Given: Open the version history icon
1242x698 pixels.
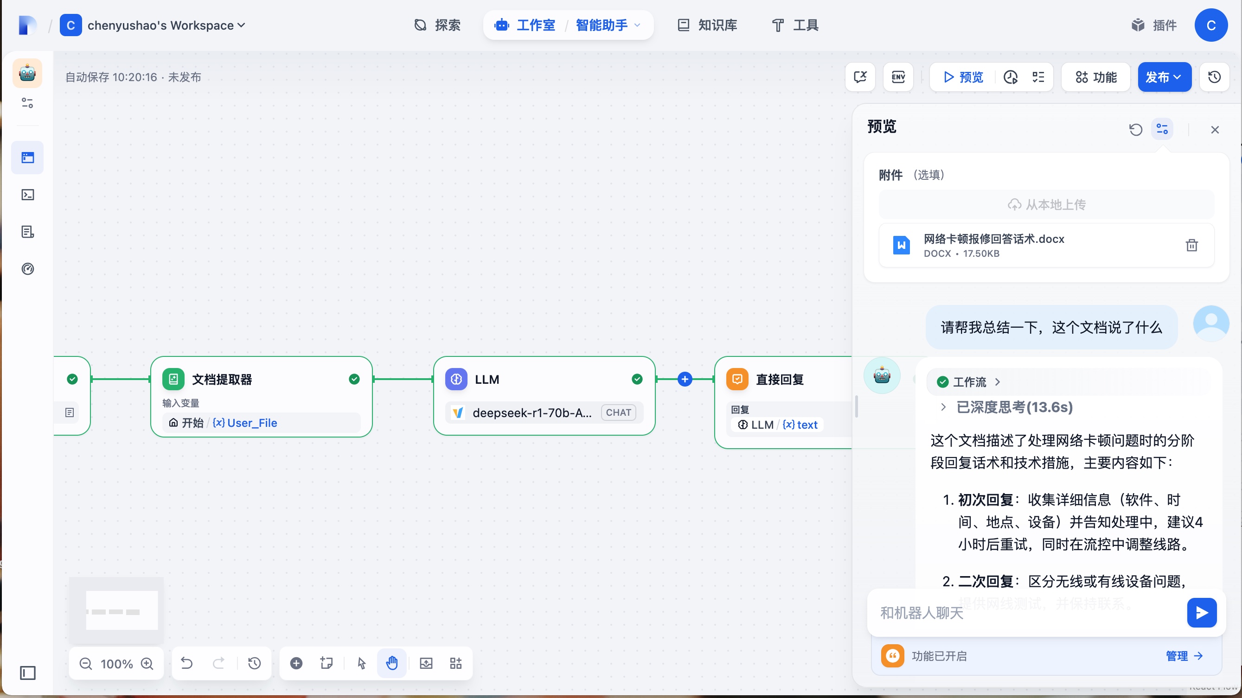Looking at the screenshot, I should 1214,77.
